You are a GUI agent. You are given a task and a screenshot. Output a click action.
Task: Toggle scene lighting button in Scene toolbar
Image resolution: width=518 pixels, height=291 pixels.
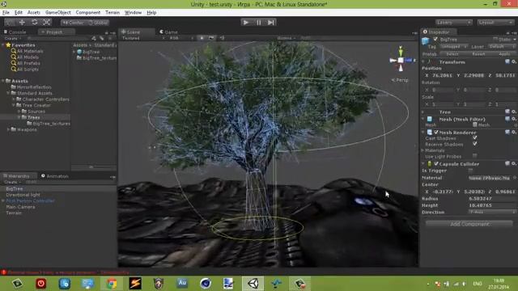pos(202,38)
